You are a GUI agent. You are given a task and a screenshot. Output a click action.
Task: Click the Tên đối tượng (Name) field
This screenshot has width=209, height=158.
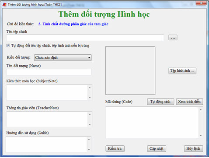click(x=49, y=72)
